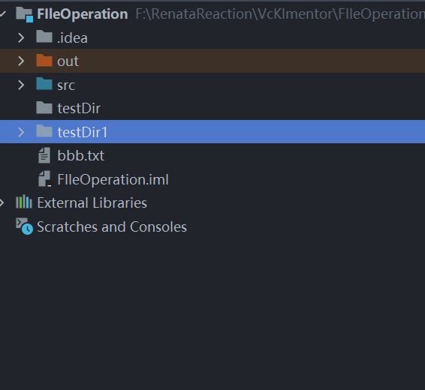
Task: Click the orange out folder icon
Action: click(44, 60)
